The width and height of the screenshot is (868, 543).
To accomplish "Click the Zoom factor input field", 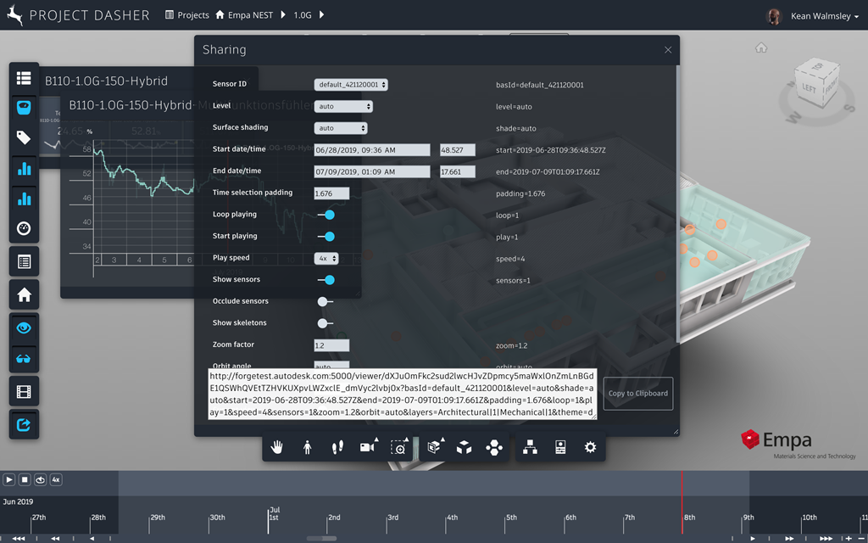I will pyautogui.click(x=331, y=345).
